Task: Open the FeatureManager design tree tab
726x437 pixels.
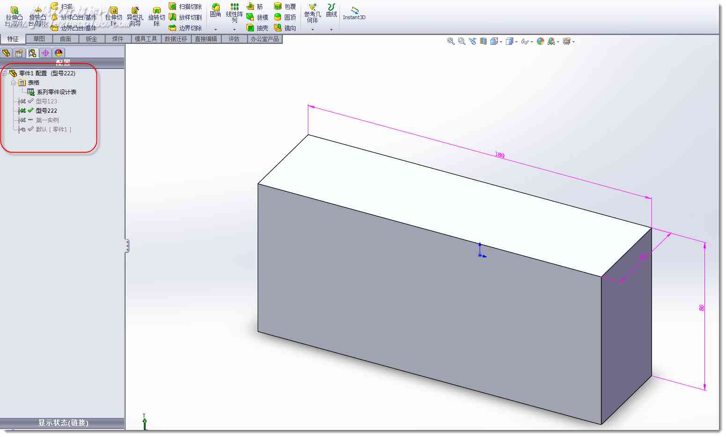Action: click(x=6, y=53)
